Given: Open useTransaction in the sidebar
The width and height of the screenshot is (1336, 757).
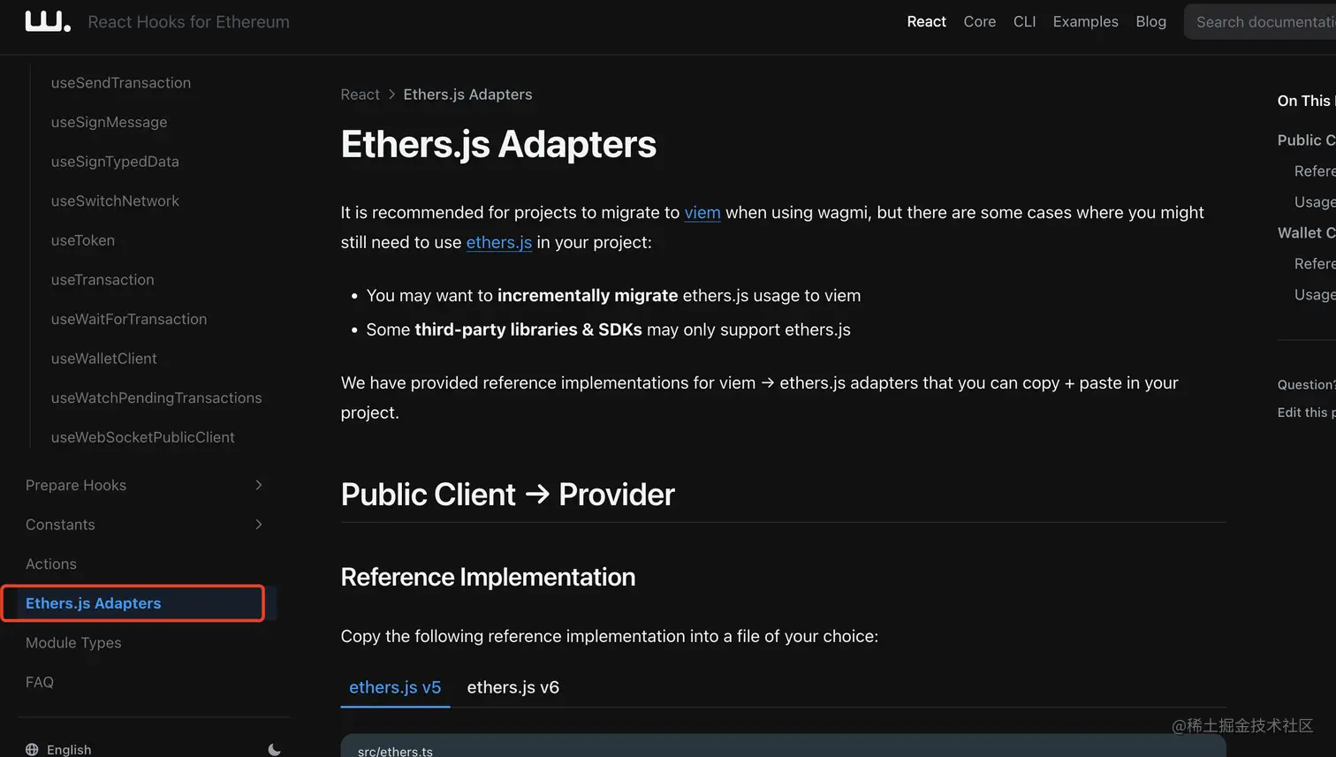Looking at the screenshot, I should pos(102,279).
